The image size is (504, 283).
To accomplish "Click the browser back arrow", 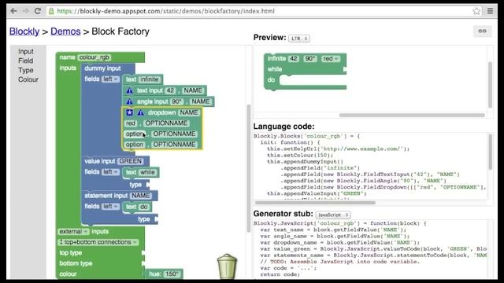I will pyautogui.click(x=13, y=11).
